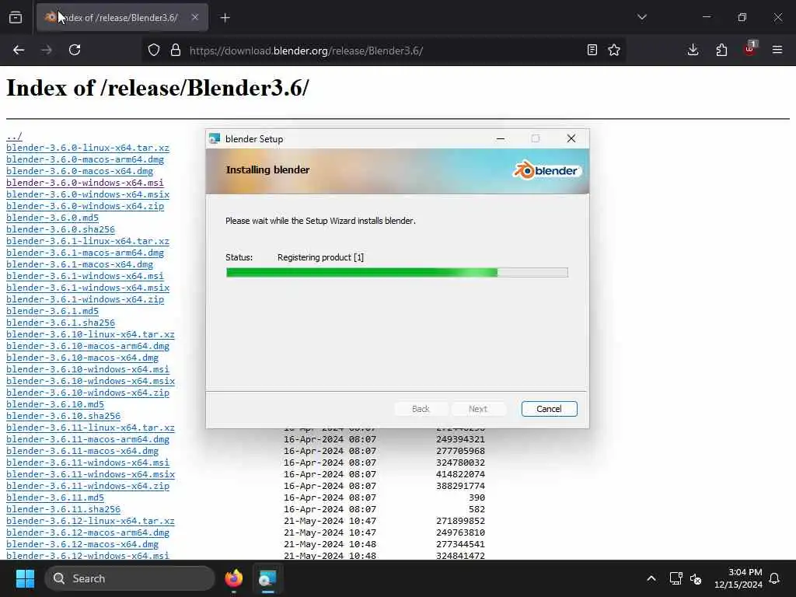
Task: Click the blender logo in the Setup banner
Action: pos(546,170)
